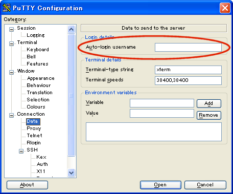Focus the Terminal-type string field
Viewport: 233px width, 194px height.
point(188,70)
